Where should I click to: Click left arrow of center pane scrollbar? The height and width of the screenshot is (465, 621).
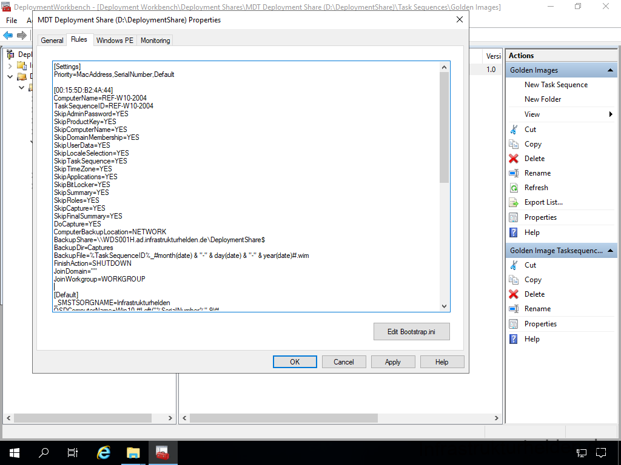(x=184, y=418)
